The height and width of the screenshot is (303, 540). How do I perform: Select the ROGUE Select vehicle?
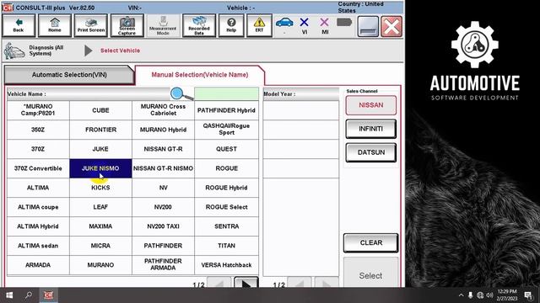coord(226,207)
